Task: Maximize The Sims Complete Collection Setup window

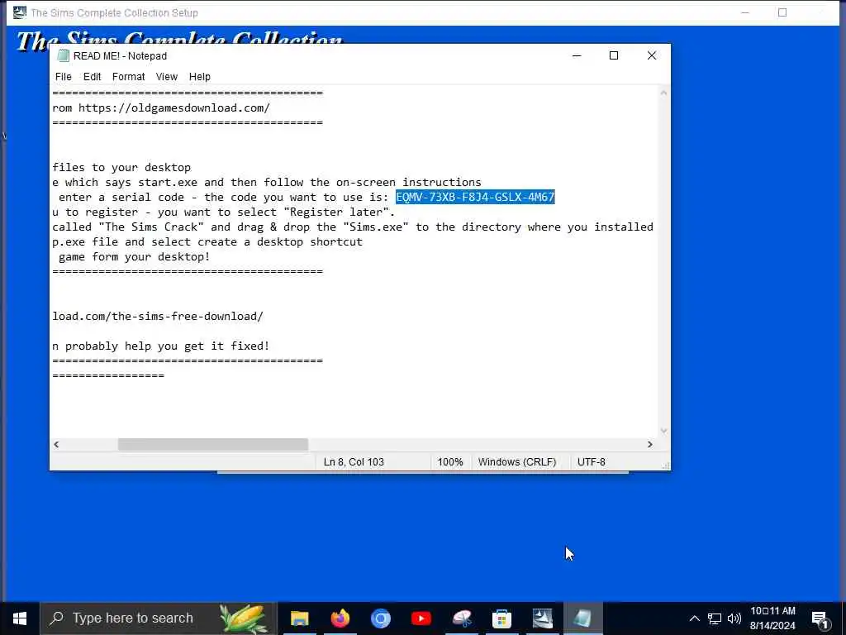Action: (782, 12)
